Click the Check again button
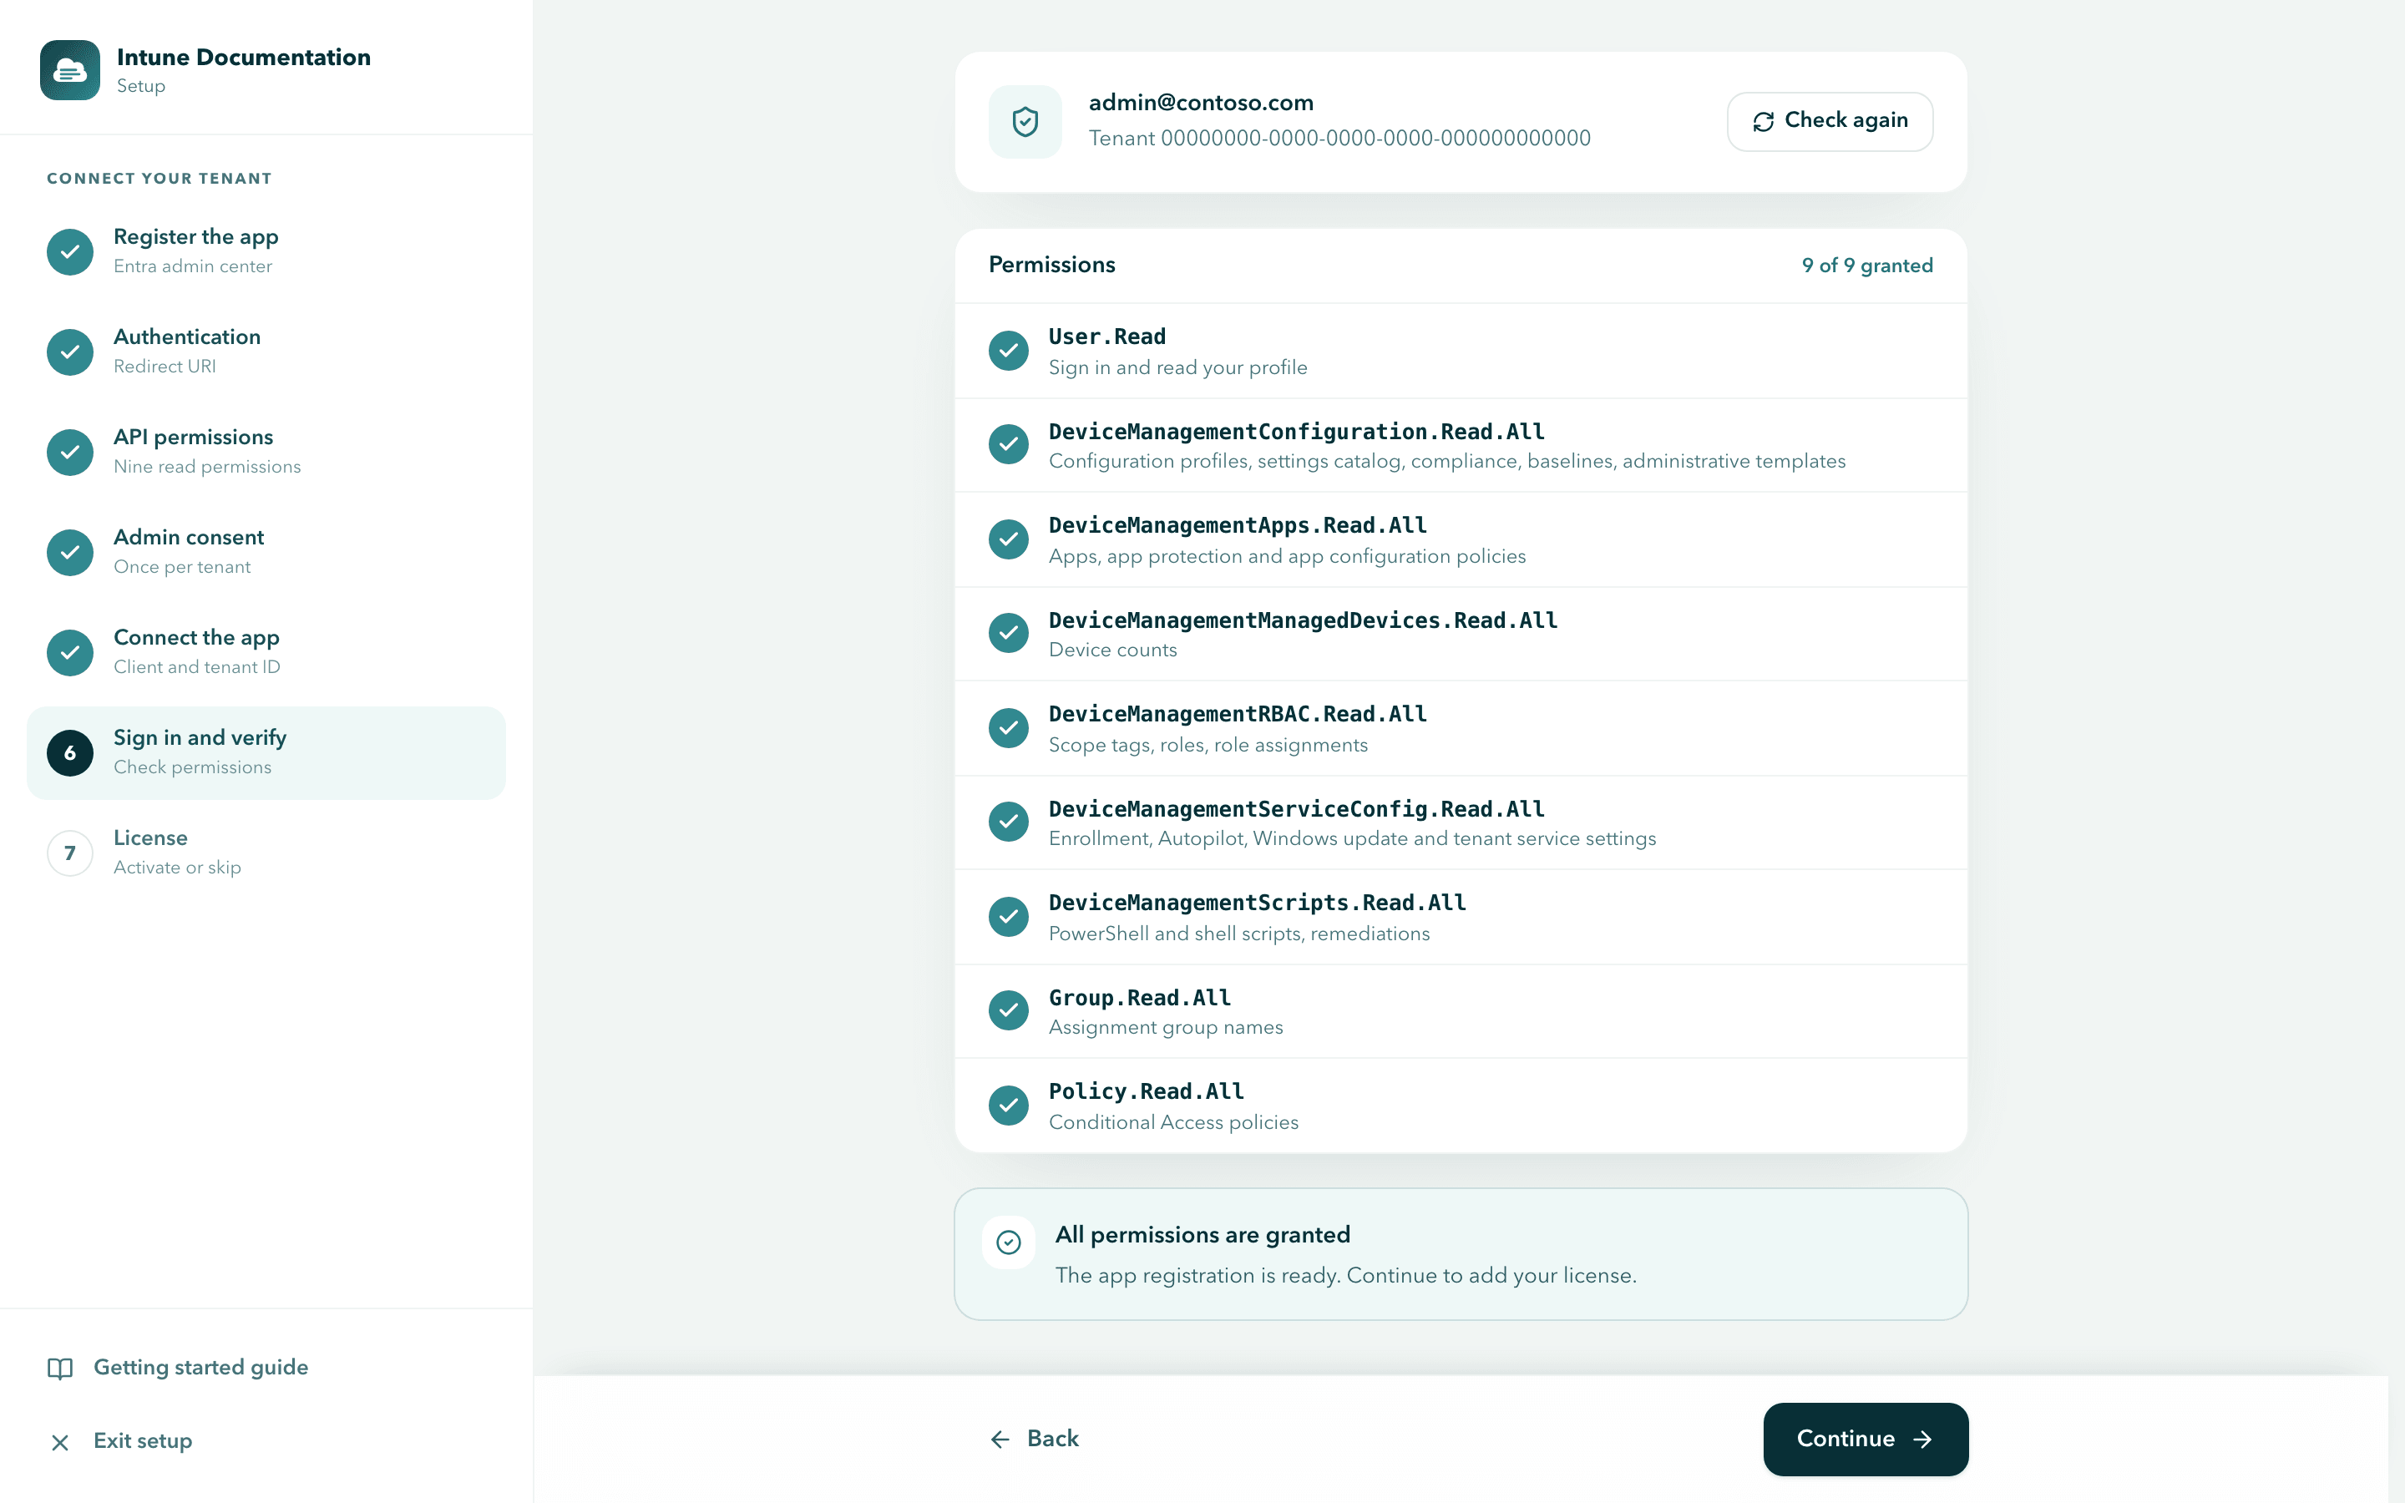 (x=1830, y=121)
